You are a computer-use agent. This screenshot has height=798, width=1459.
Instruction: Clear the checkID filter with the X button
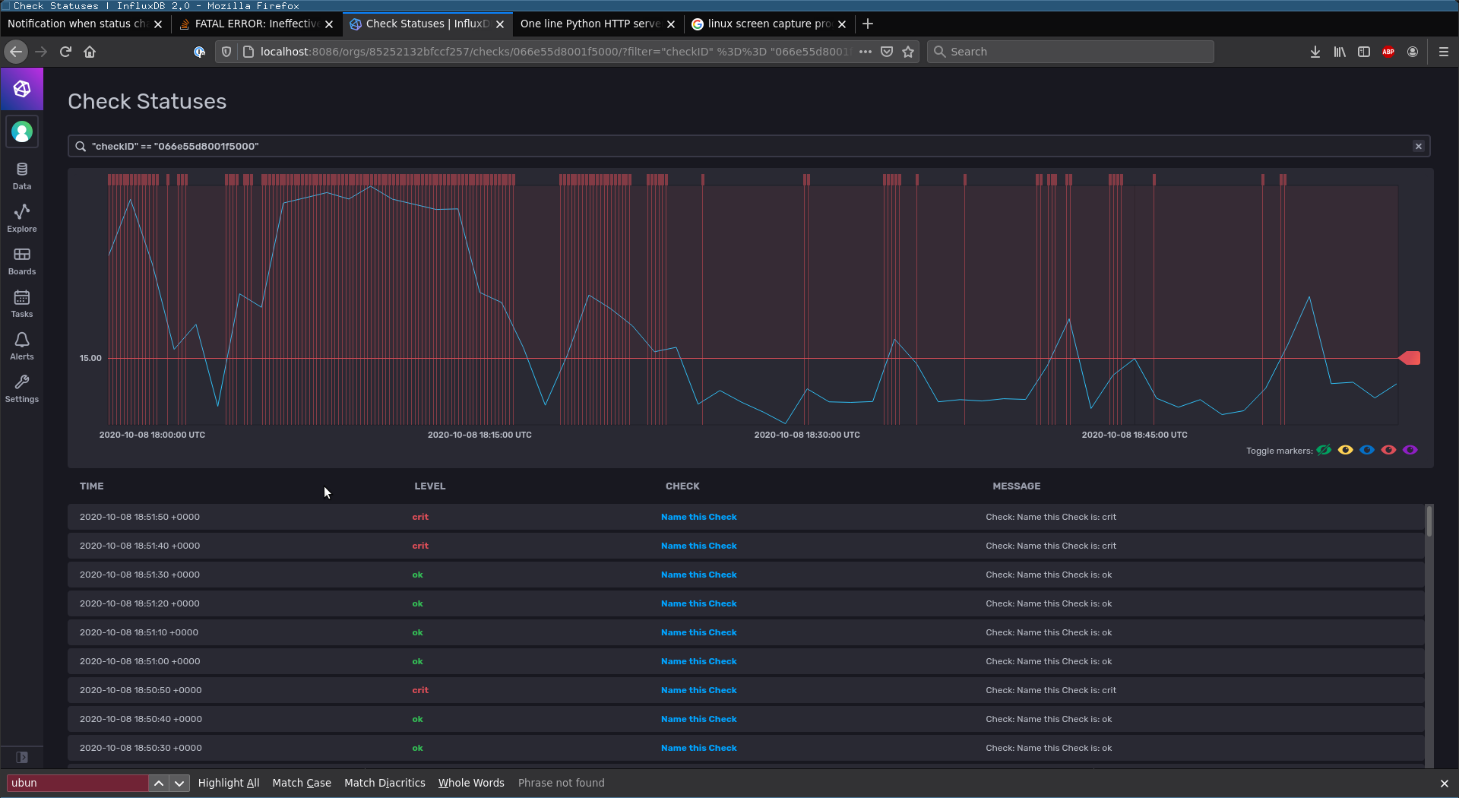(x=1418, y=146)
